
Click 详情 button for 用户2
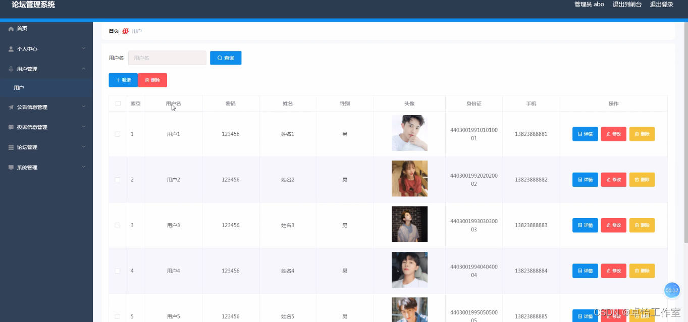[x=585, y=180]
